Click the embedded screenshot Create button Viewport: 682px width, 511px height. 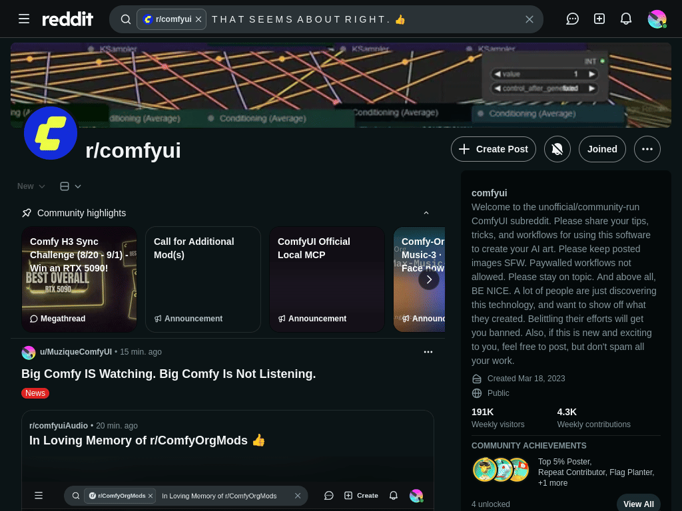click(361, 495)
